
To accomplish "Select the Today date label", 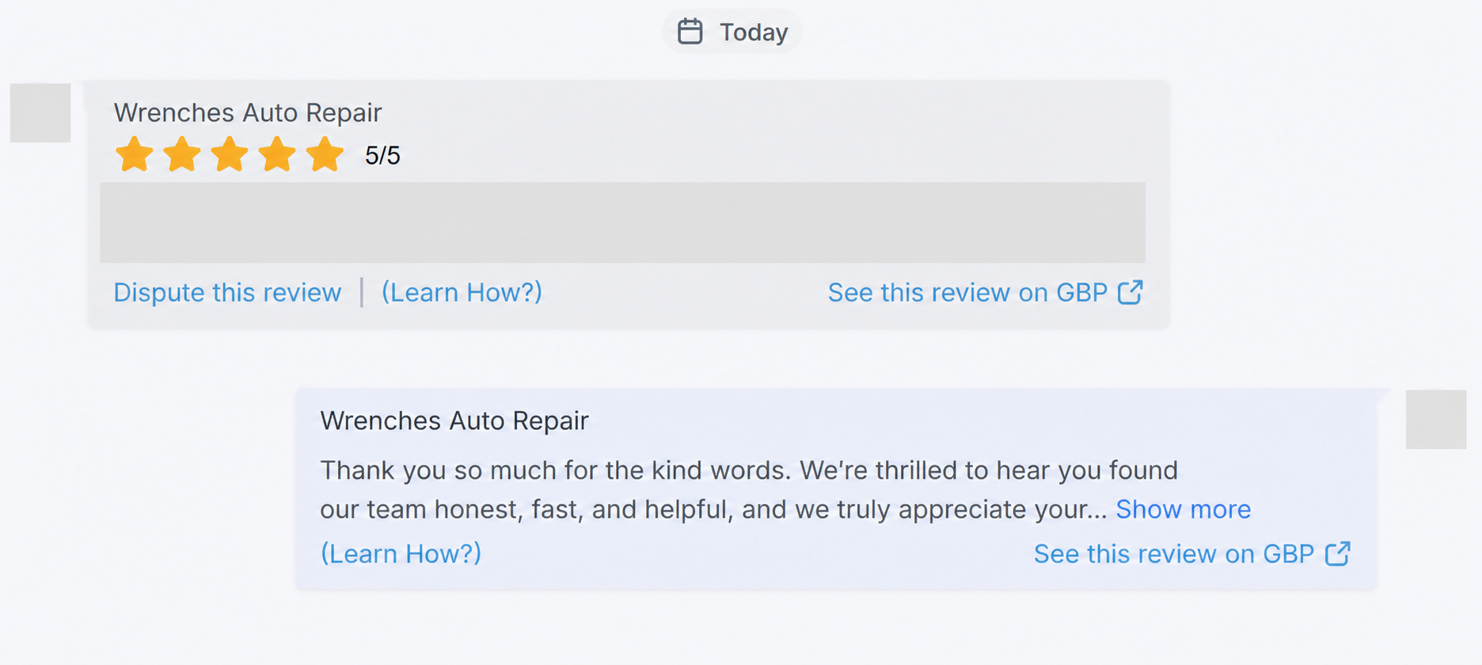I will [x=754, y=32].
